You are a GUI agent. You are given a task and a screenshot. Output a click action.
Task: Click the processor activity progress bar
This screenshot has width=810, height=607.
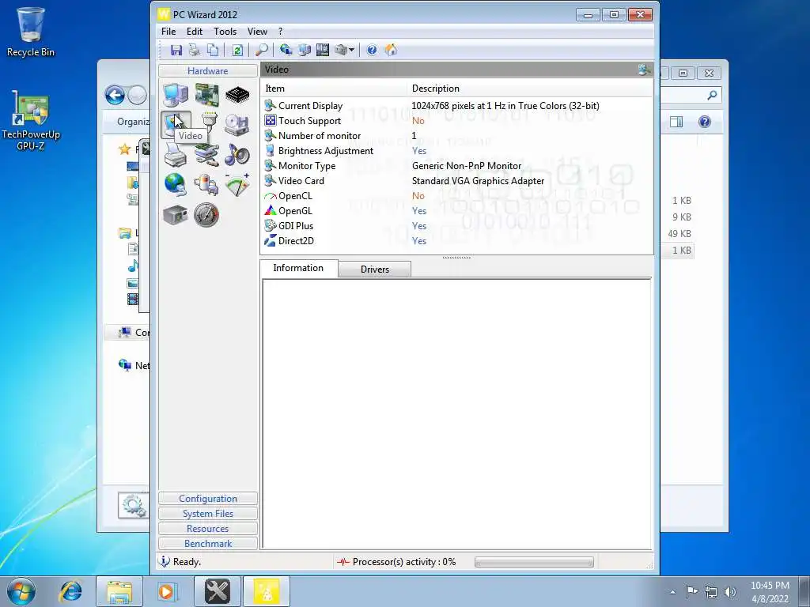(x=534, y=562)
